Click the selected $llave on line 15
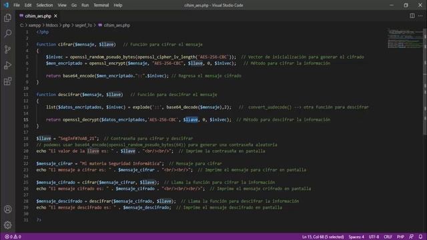The height and width of the screenshot is (240, 427). click(x=190, y=120)
